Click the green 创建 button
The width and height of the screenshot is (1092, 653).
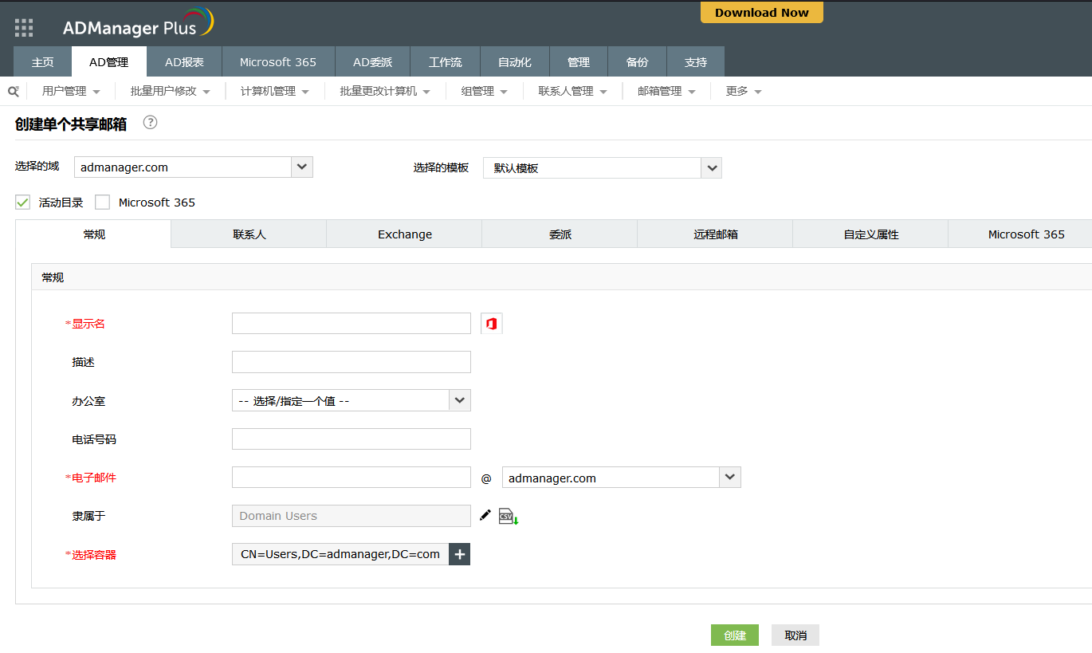click(x=734, y=635)
